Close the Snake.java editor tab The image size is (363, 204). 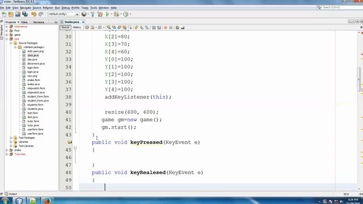(x=83, y=22)
